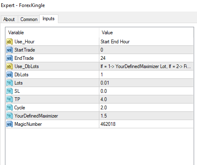Screen dimensions: 197x165
Task: Open the Common tab
Action: pos(29,19)
